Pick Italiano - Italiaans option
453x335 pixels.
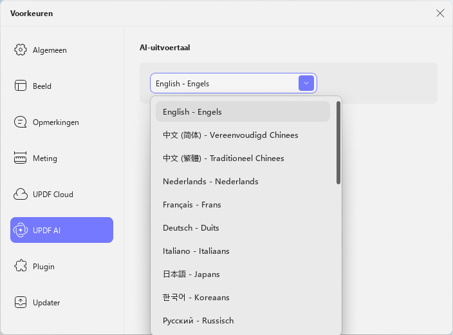pyautogui.click(x=243, y=251)
